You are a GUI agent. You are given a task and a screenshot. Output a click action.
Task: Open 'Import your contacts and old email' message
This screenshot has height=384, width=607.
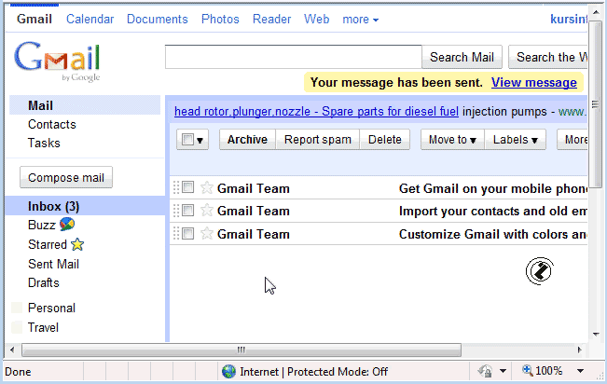click(493, 211)
